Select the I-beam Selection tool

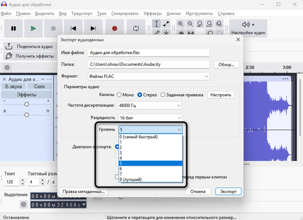pyautogui.click(x=157, y=24)
